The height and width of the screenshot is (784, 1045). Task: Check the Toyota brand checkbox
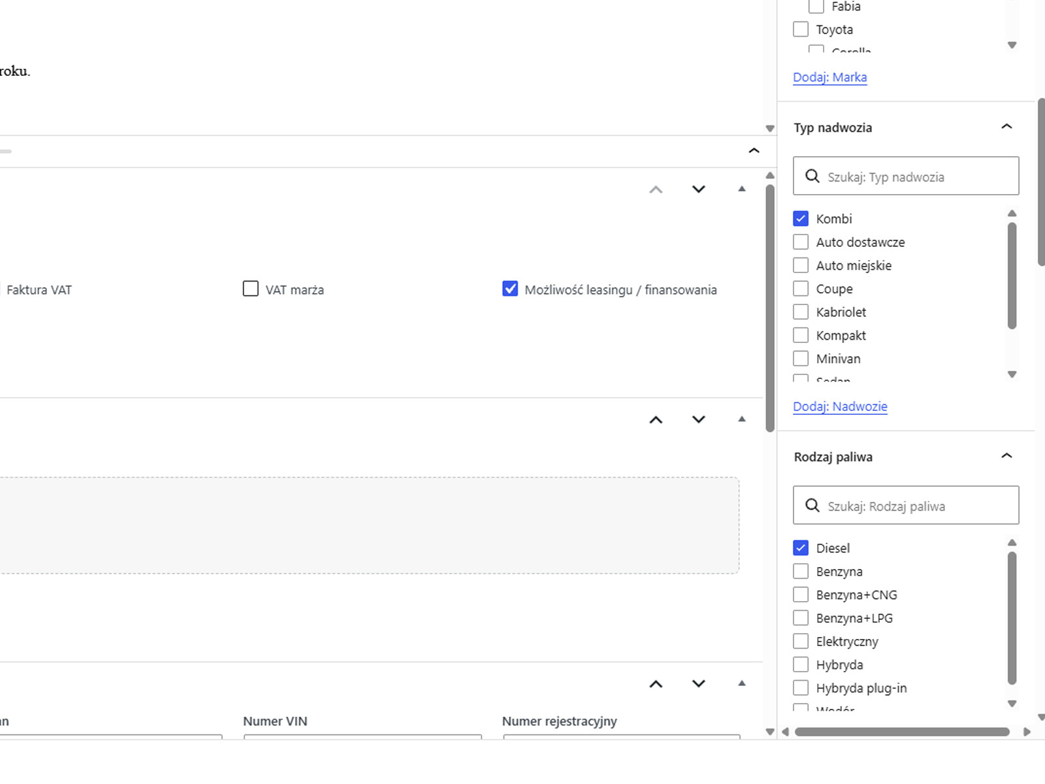click(x=801, y=29)
